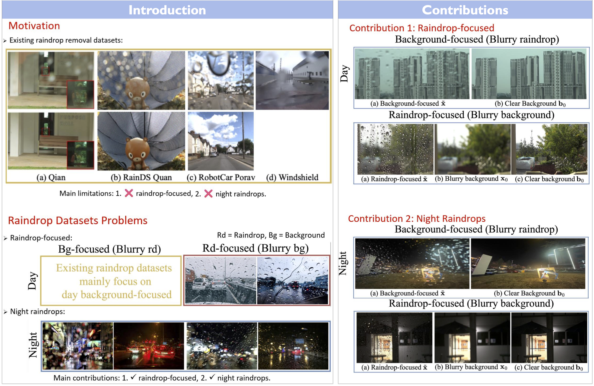Click Contribution 2: Night Raindrops heading
Viewport: 594px width, 386px height.
click(417, 219)
